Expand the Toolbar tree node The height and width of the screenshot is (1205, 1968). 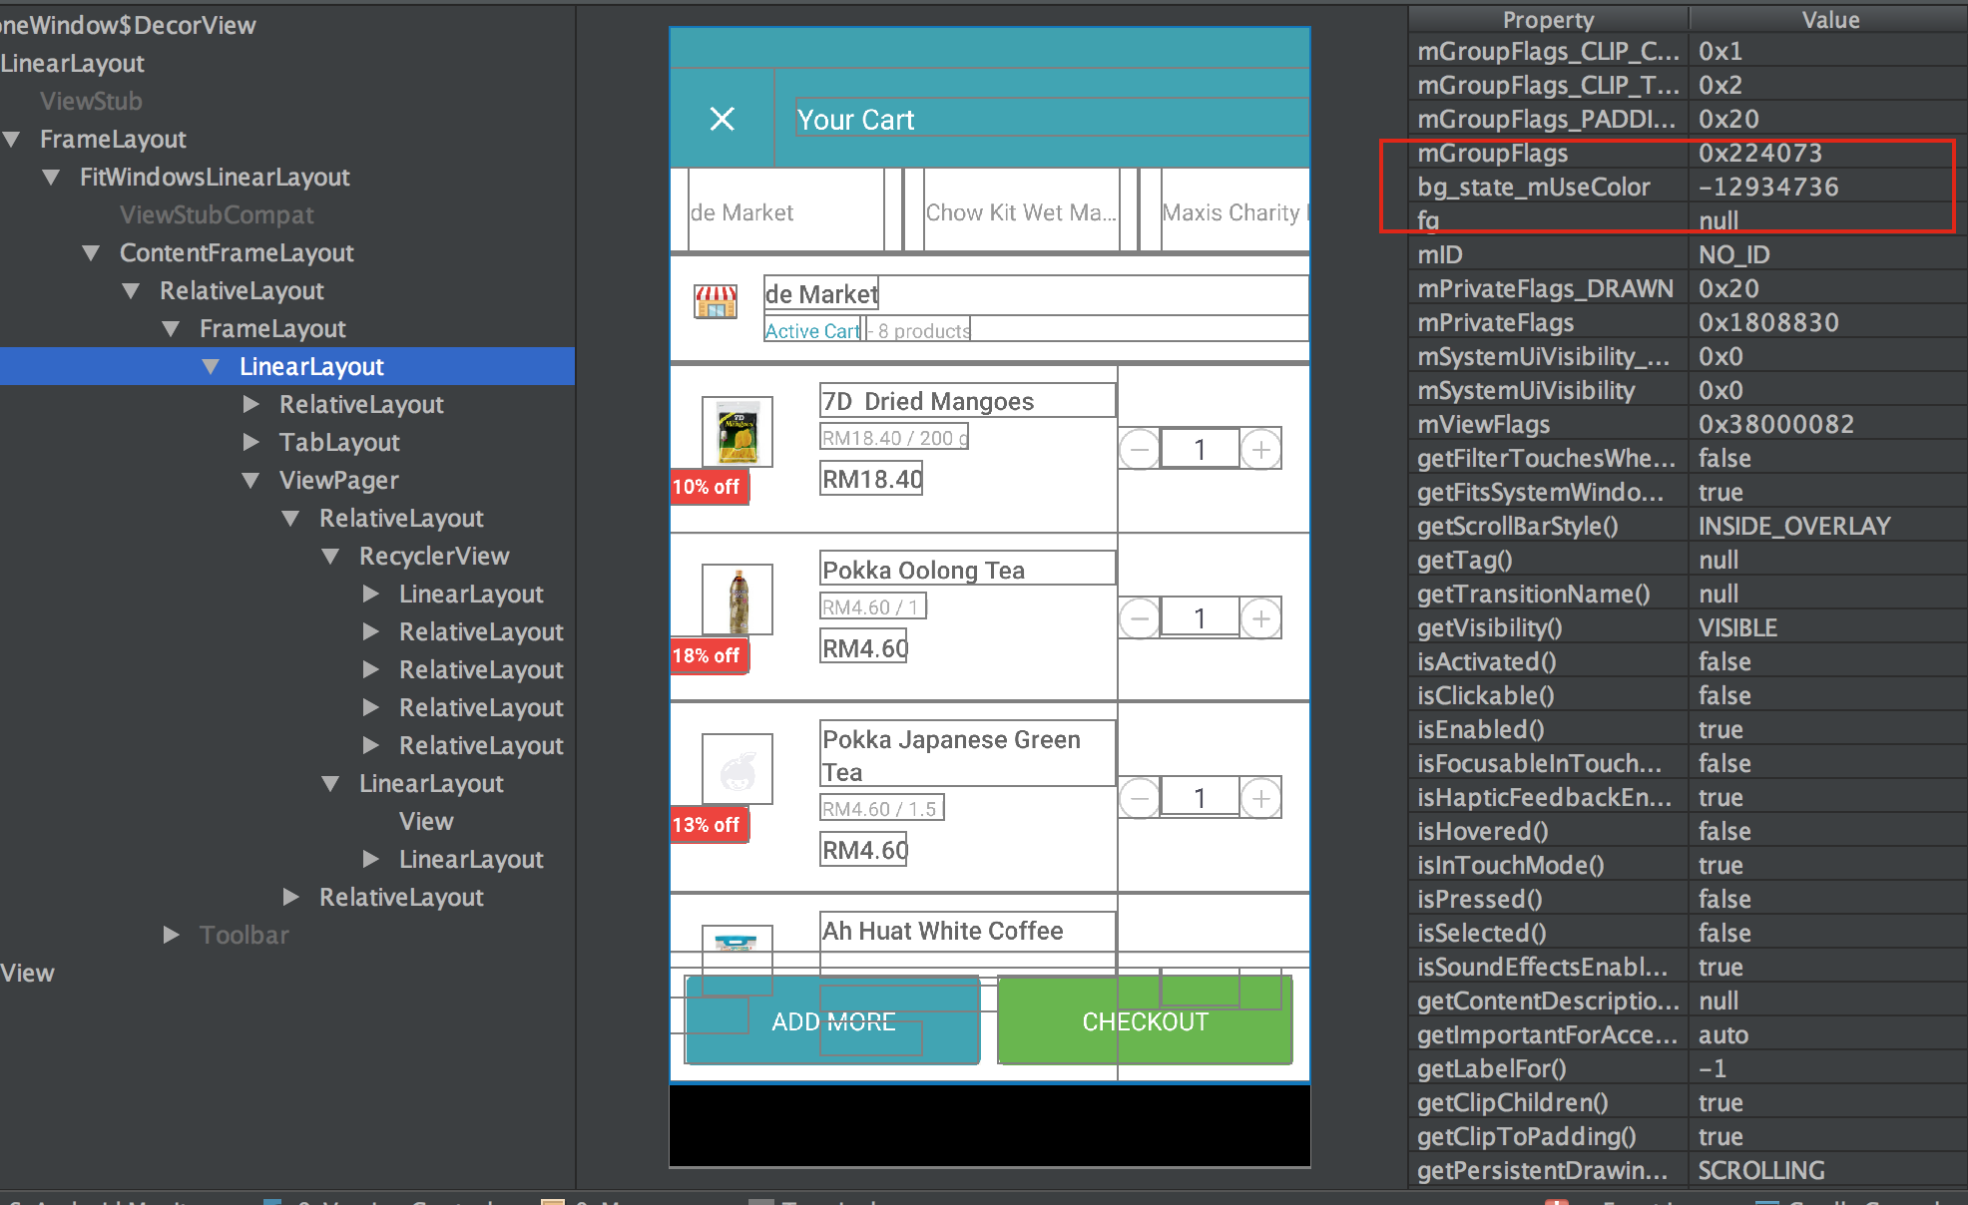(172, 936)
